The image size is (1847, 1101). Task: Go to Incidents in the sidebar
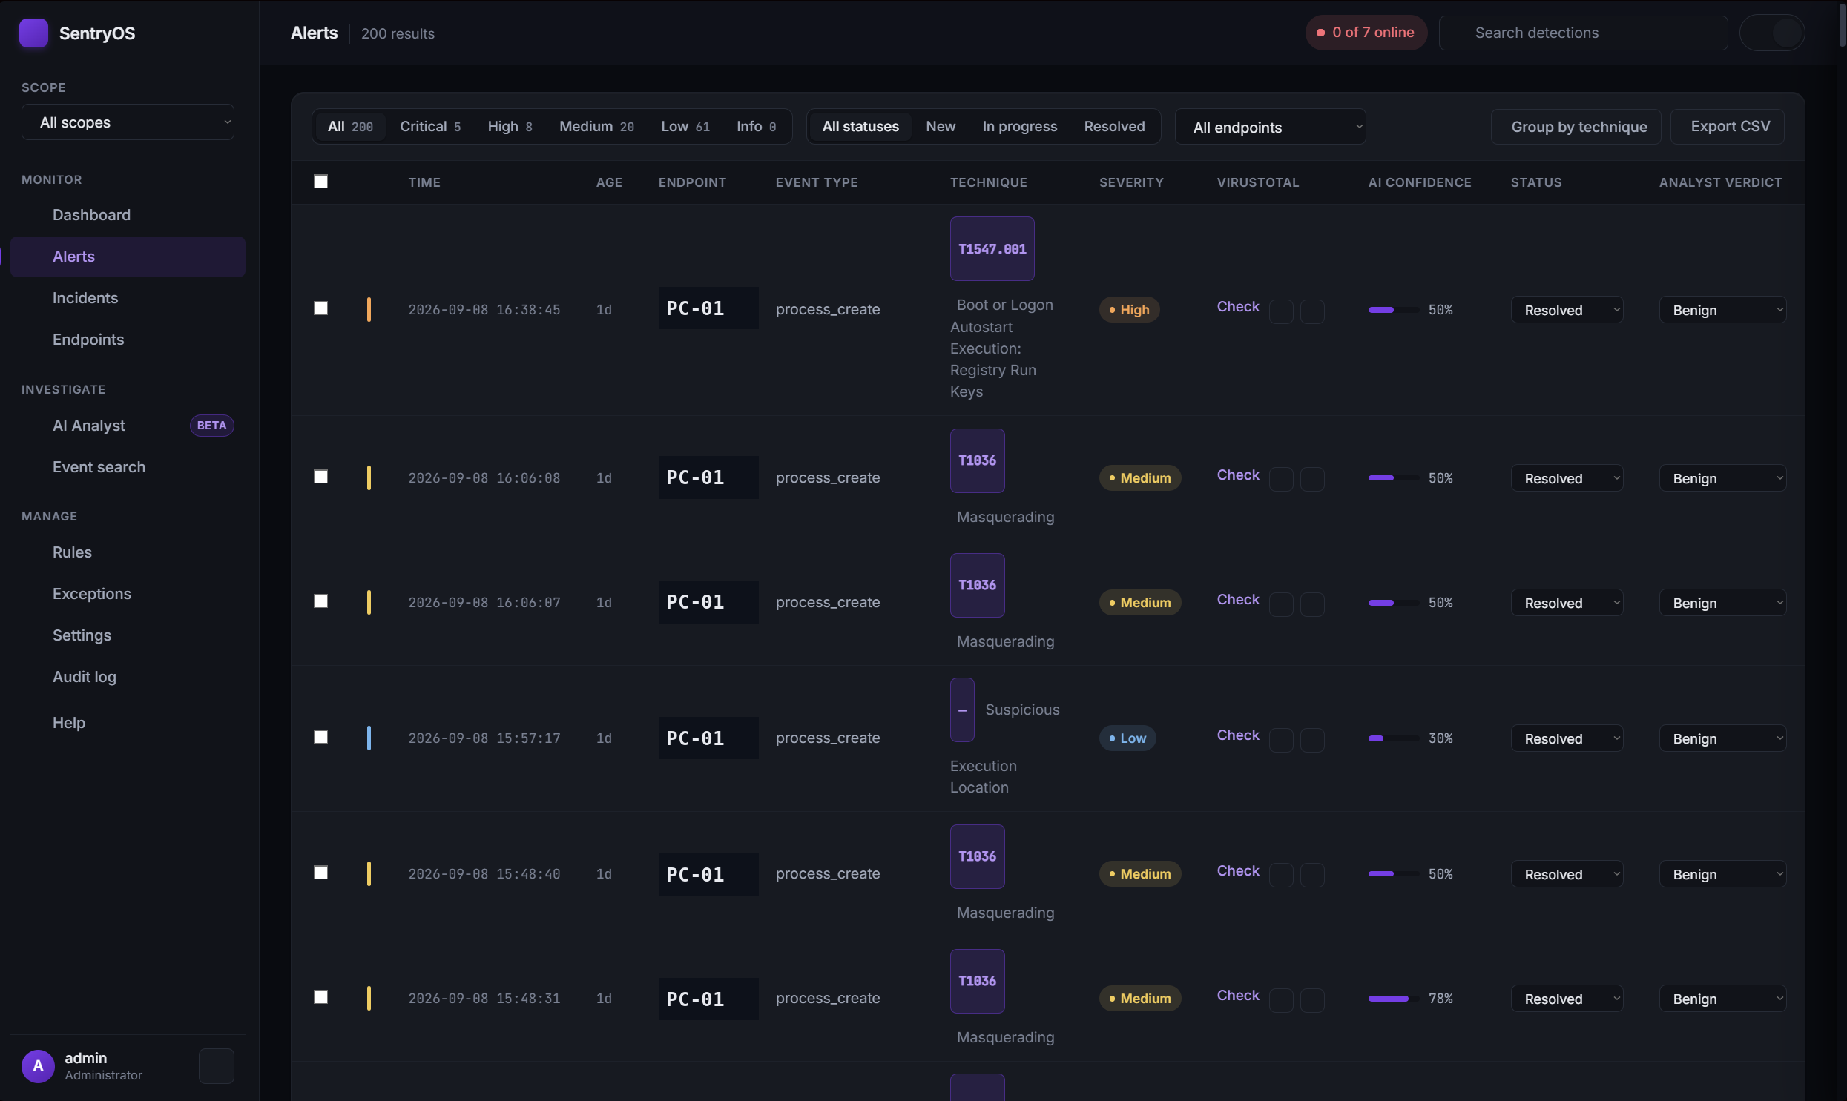click(x=128, y=298)
